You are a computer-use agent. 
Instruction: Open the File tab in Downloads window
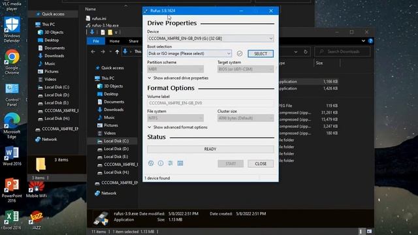(96, 41)
